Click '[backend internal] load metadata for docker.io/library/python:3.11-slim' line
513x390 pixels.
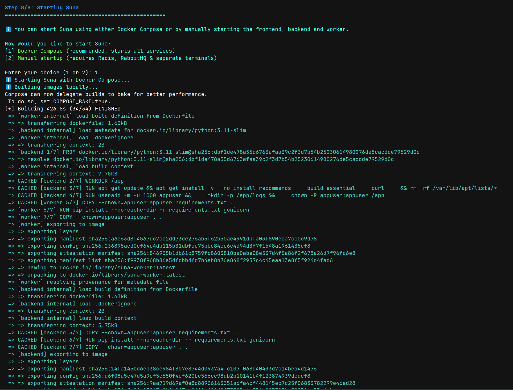(127, 130)
